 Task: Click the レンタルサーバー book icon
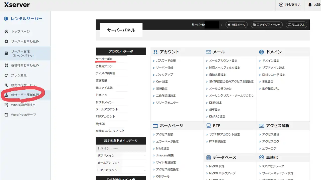[x=6, y=19]
